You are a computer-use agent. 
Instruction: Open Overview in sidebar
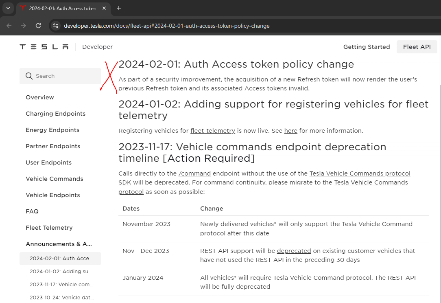[x=39, y=97]
